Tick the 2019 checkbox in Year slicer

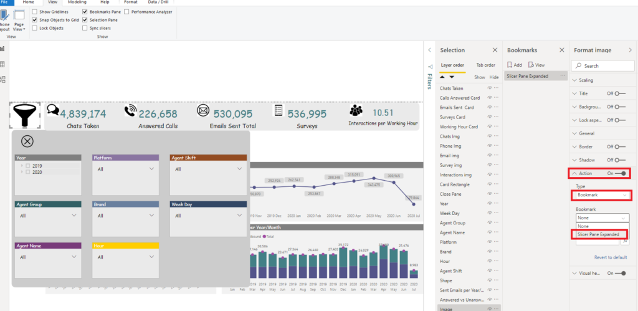coord(27,166)
